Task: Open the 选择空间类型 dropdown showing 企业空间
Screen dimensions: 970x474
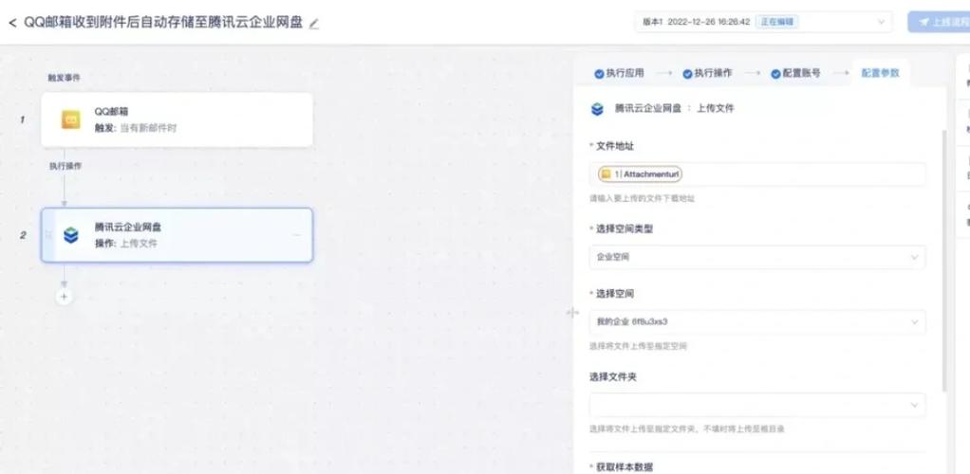Action: [757, 257]
